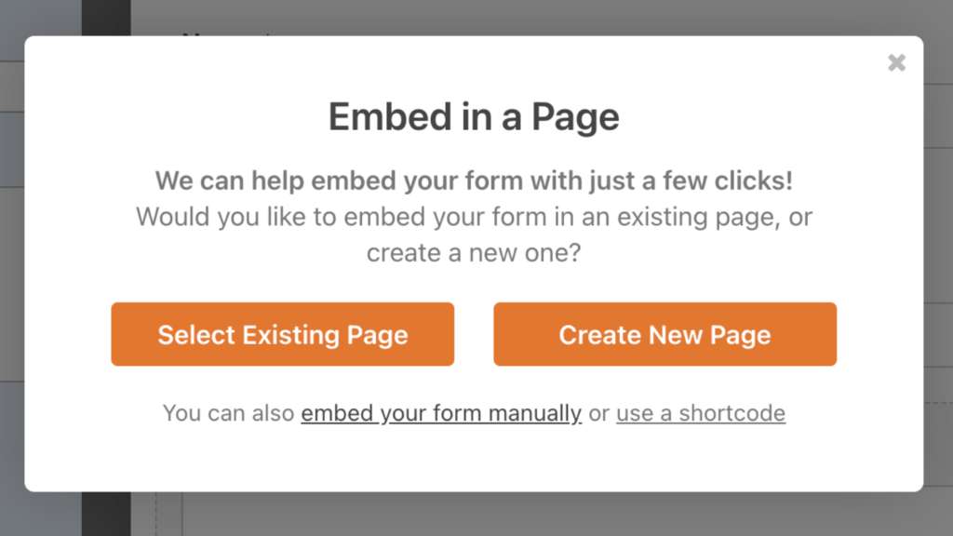953x536 pixels.
Task: Pick the right orange action button
Action: (x=664, y=334)
